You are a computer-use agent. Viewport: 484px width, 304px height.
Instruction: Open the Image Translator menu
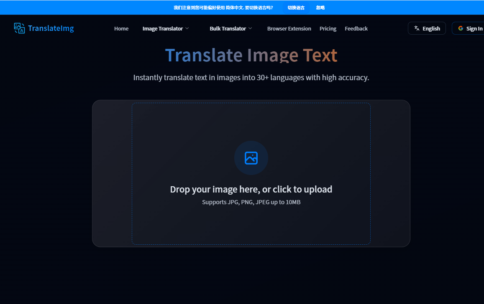pyautogui.click(x=162, y=28)
